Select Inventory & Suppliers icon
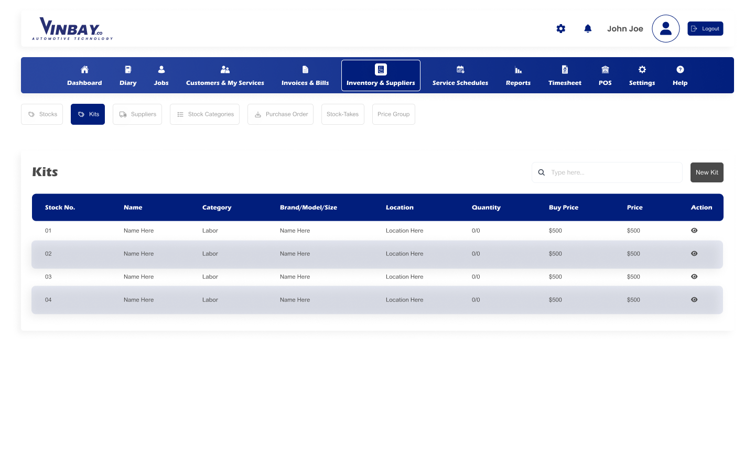Screen dimensions: 755x456 click(381, 70)
